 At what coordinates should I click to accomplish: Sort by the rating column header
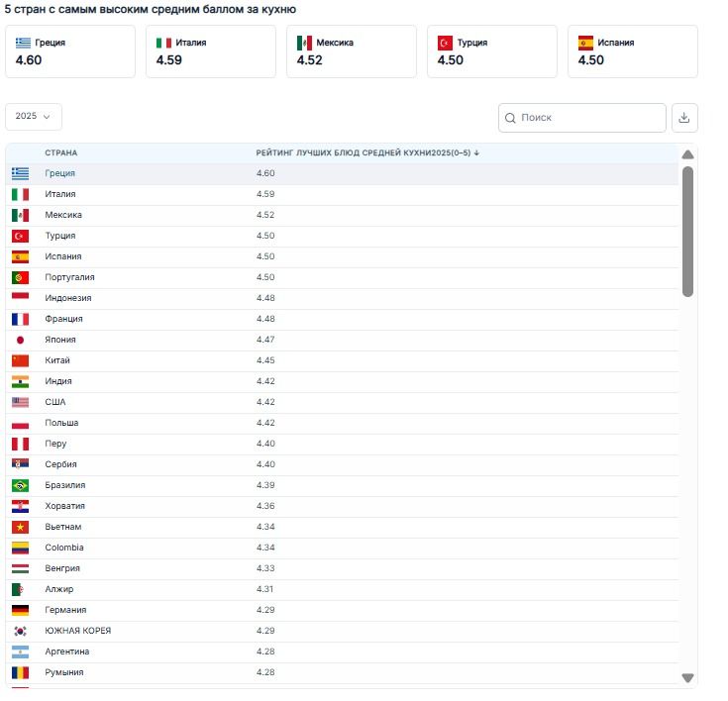click(367, 153)
